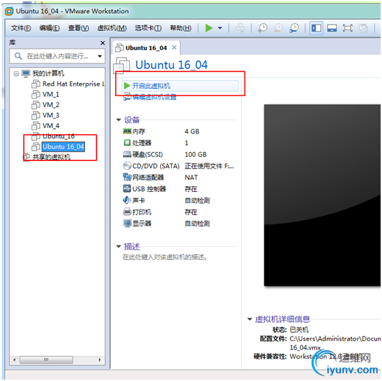
Task: Click the 已关机 status text
Action: click(299, 330)
